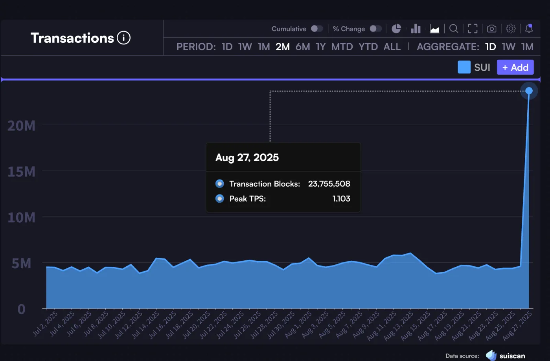Viewport: 550px width, 361px height.
Task: Click the Aug 27 peak data point
Action: coord(529,91)
